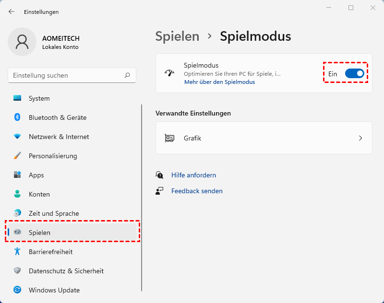
Task: Click the Netzwerk & Internet wifi icon
Action: [18, 137]
